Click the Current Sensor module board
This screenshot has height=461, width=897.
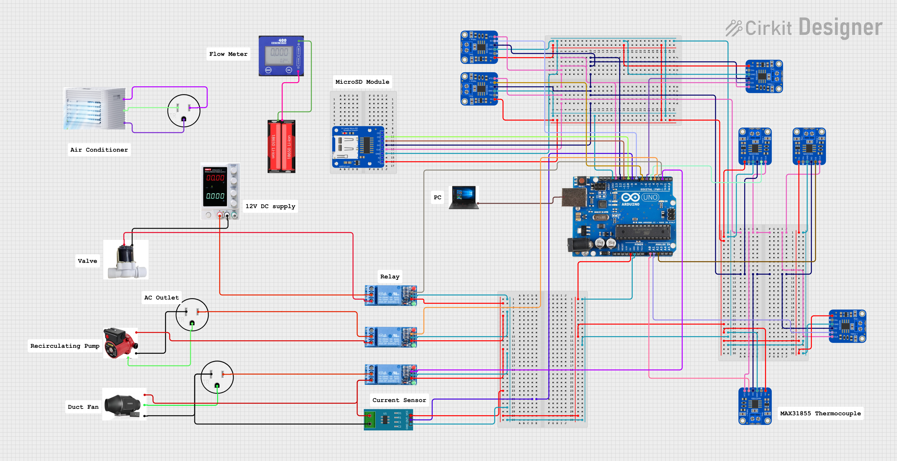388,419
